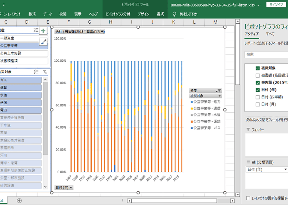Screen dimensions: 288x205
Task: Click the lightbulb tell-me icon
Action: (x=174, y=14)
